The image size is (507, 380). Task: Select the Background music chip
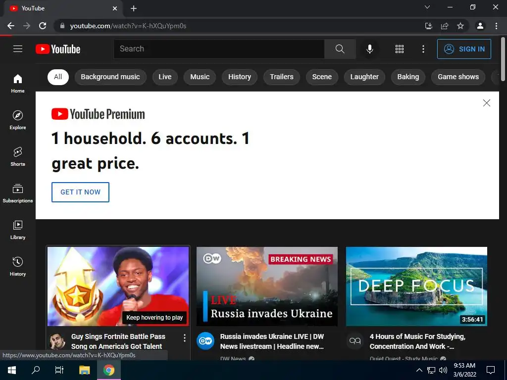point(110,77)
